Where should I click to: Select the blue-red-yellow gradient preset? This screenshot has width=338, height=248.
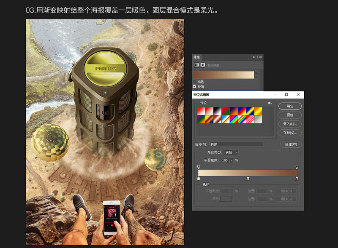click(x=242, y=111)
